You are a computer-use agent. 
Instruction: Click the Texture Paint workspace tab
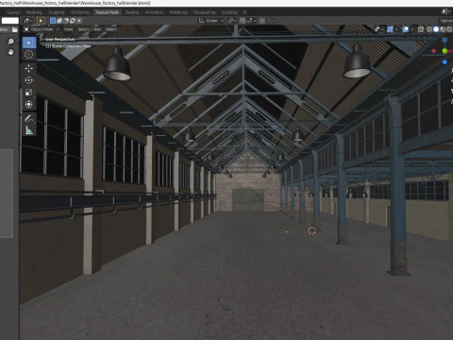[x=107, y=12]
